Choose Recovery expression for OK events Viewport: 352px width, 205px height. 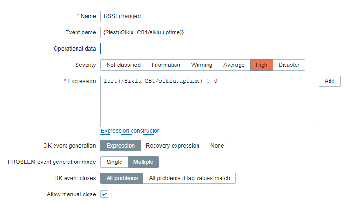click(x=173, y=146)
